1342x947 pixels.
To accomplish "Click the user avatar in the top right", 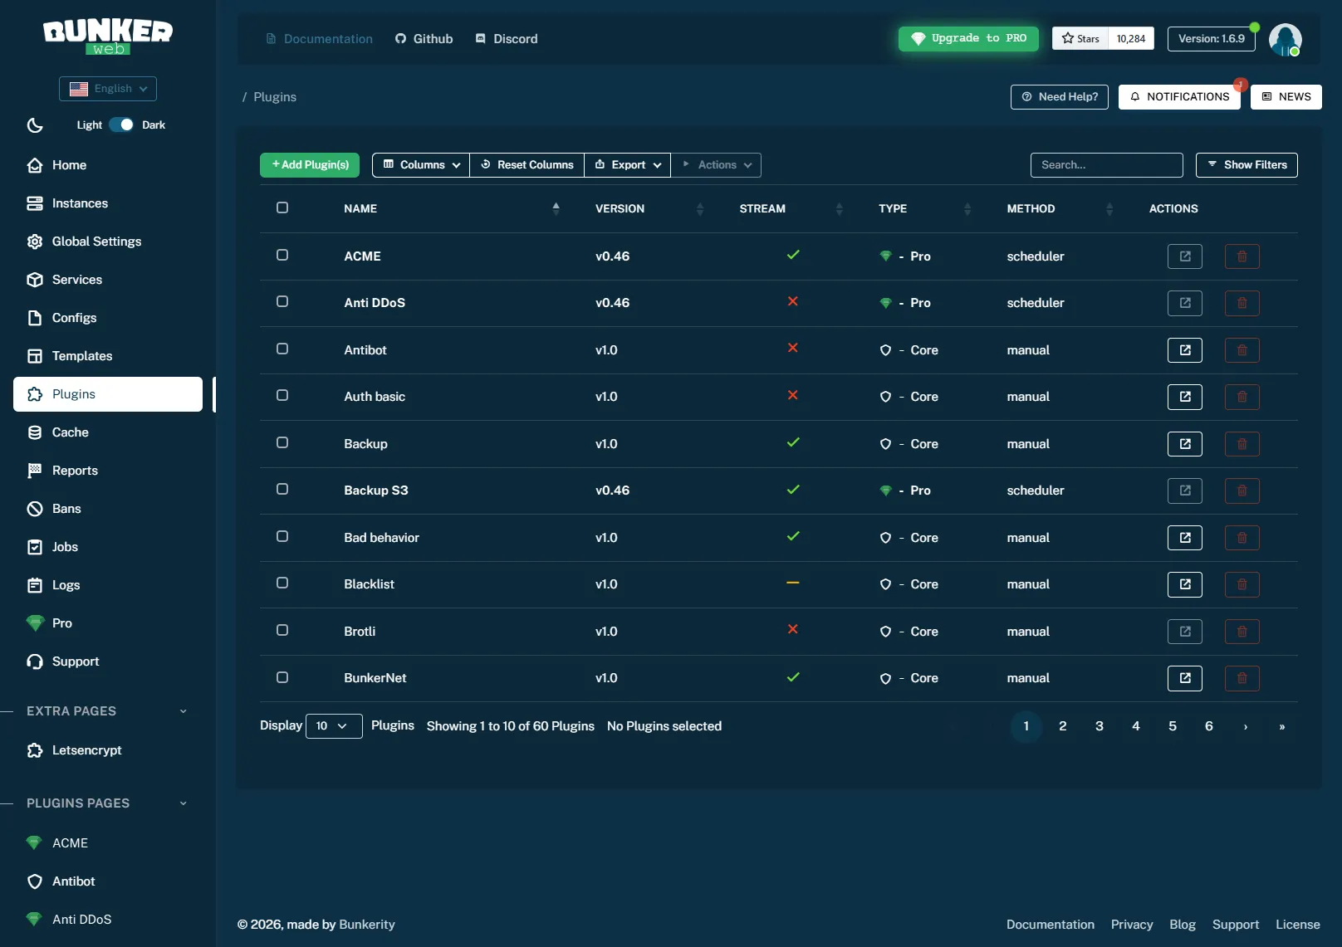I will 1285,38.
